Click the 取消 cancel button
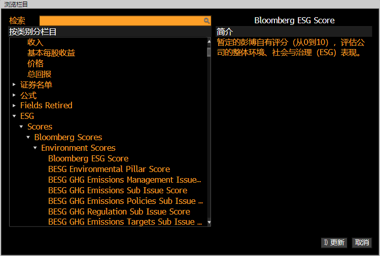 click(x=362, y=242)
